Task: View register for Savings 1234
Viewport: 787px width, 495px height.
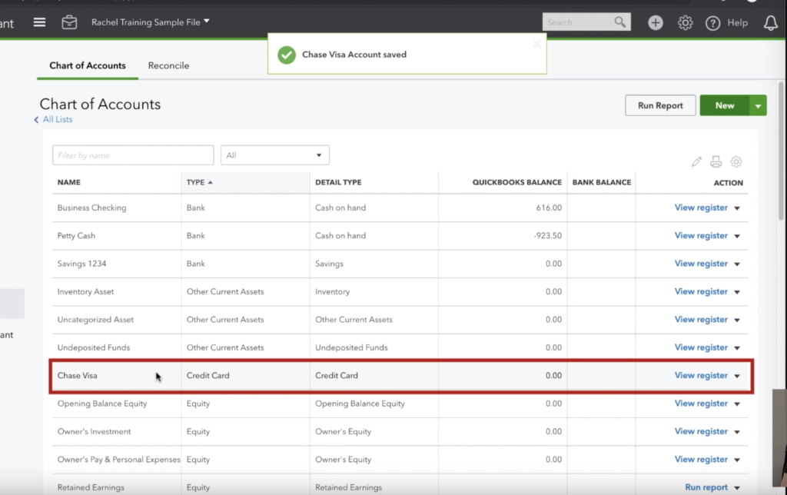Action: (701, 264)
